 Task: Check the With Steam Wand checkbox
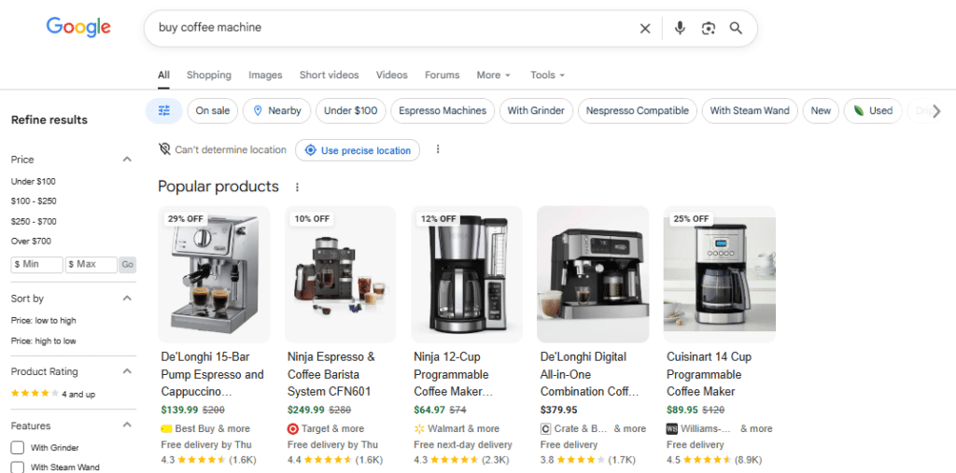pyautogui.click(x=18, y=467)
